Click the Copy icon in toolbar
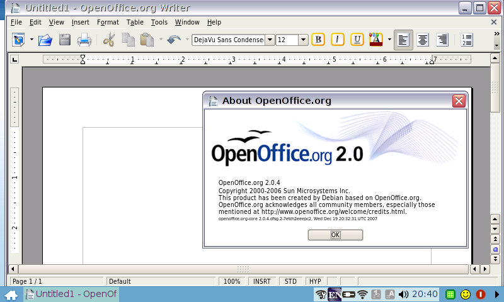Viewport: 504px width, 302px height. (x=129, y=40)
